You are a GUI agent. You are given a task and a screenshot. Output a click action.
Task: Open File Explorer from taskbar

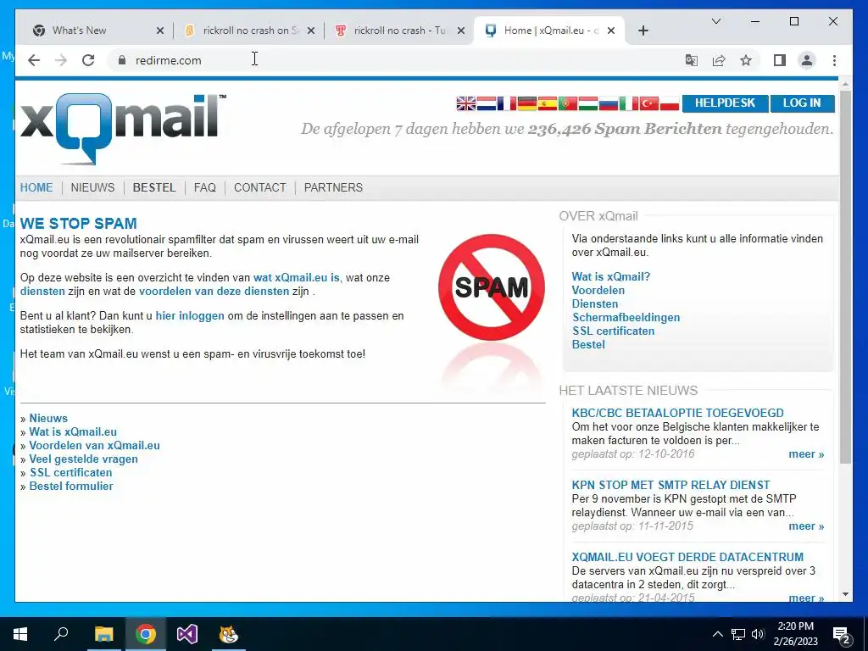[x=103, y=634]
